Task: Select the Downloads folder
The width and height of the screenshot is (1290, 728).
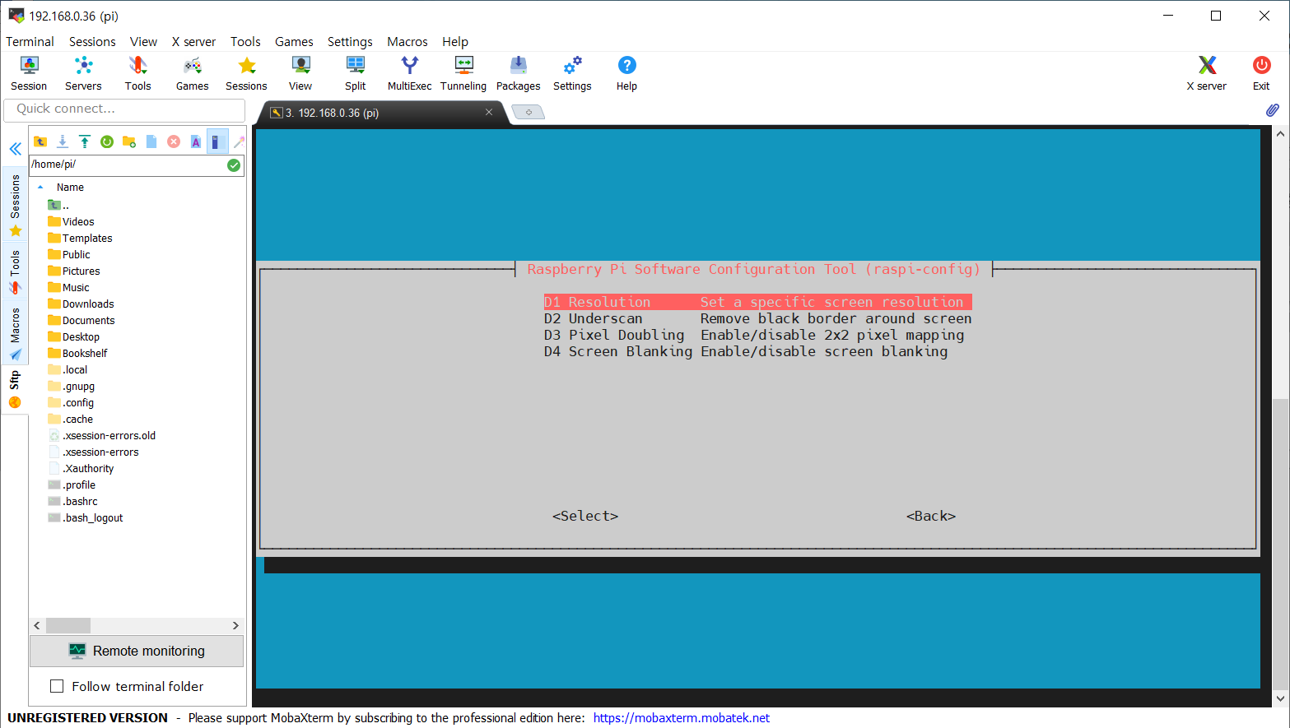Action: tap(81, 304)
